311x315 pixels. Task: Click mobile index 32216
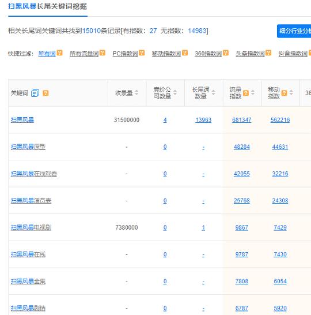(x=280, y=174)
